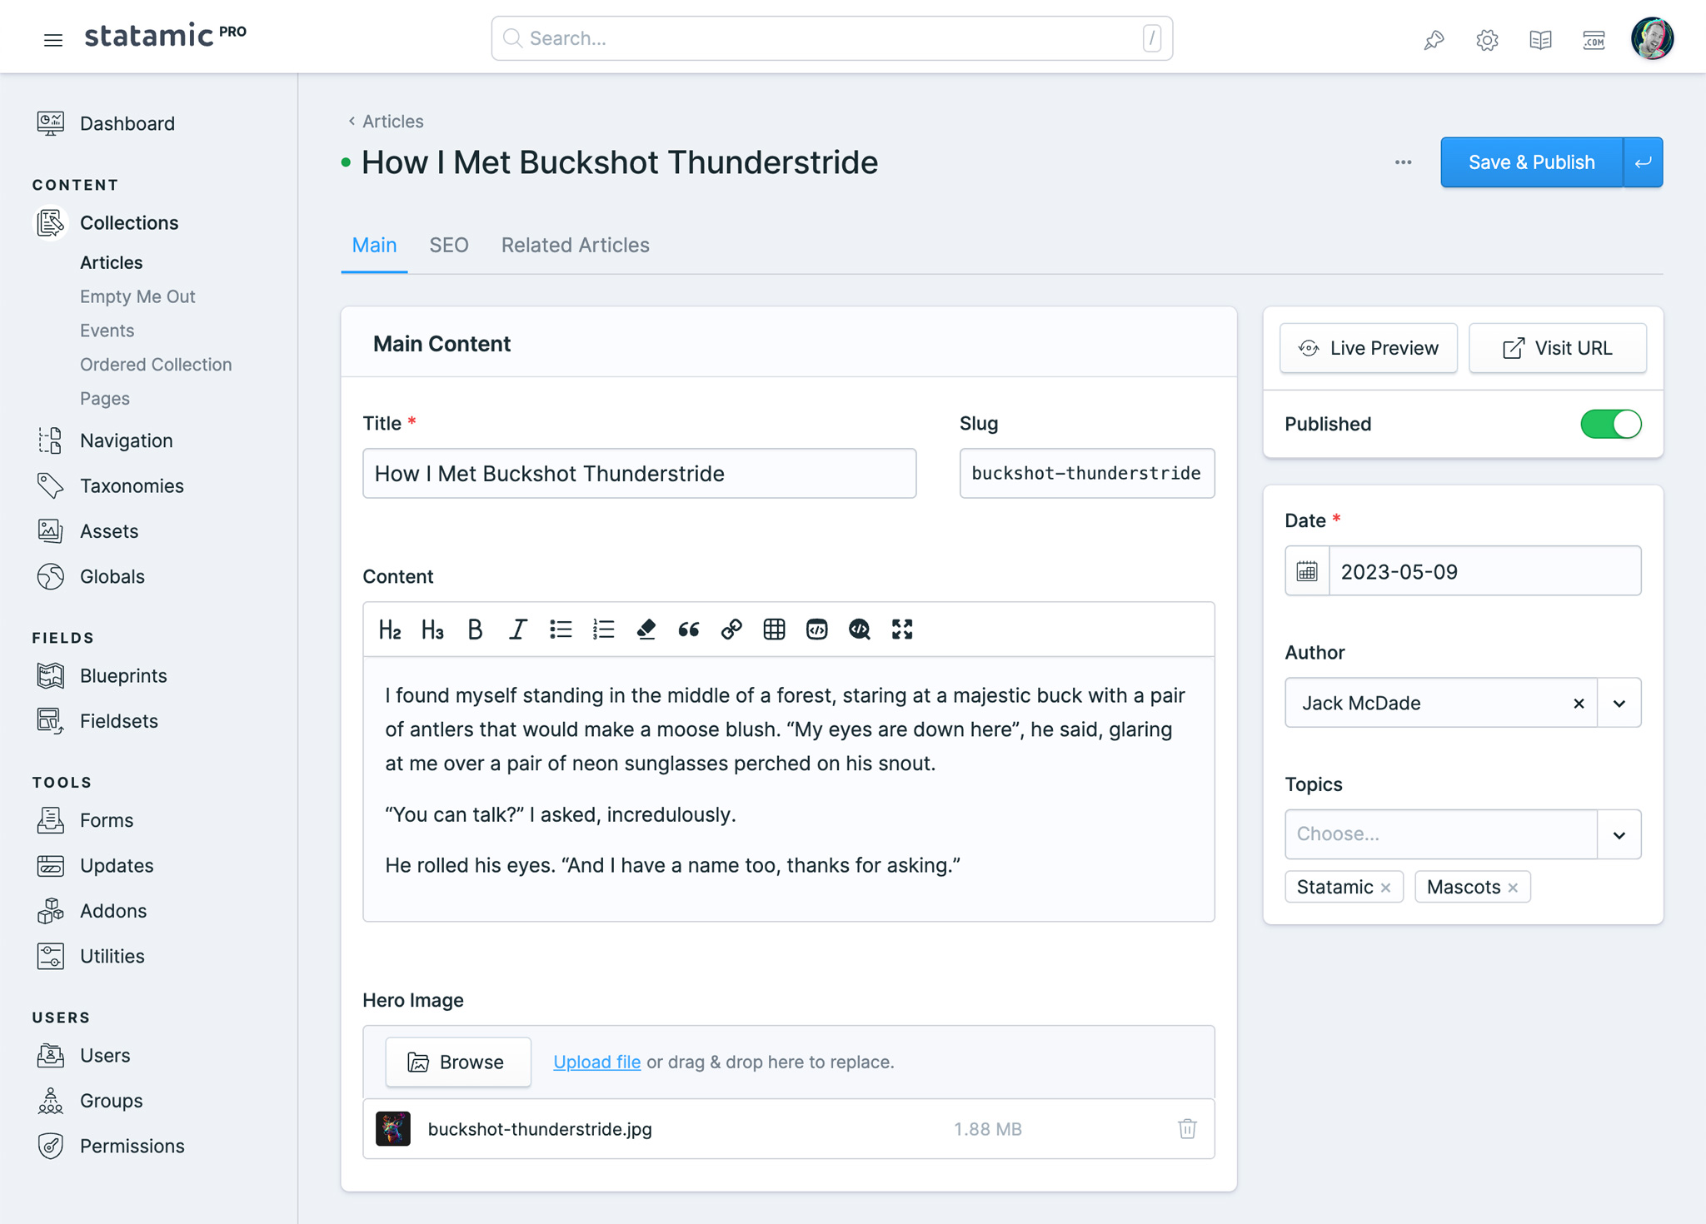
Task: Select the table insertion icon
Action: tap(774, 629)
